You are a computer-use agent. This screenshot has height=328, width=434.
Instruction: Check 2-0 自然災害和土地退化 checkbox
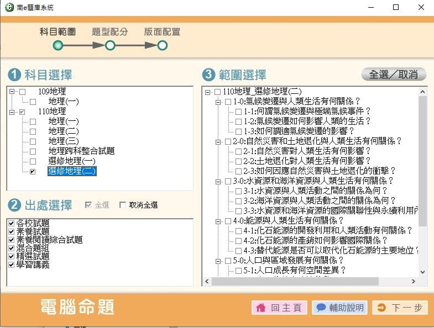(228, 141)
